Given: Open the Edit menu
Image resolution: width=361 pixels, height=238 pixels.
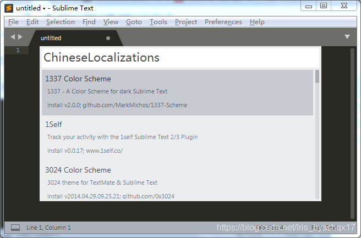Looking at the screenshot, I should coord(32,22).
